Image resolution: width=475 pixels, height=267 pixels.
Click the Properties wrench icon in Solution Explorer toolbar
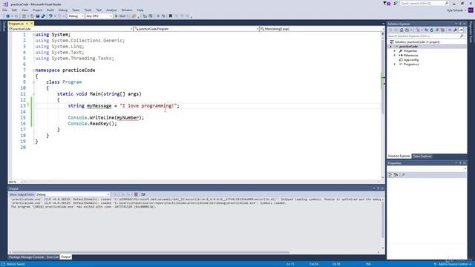(455, 30)
